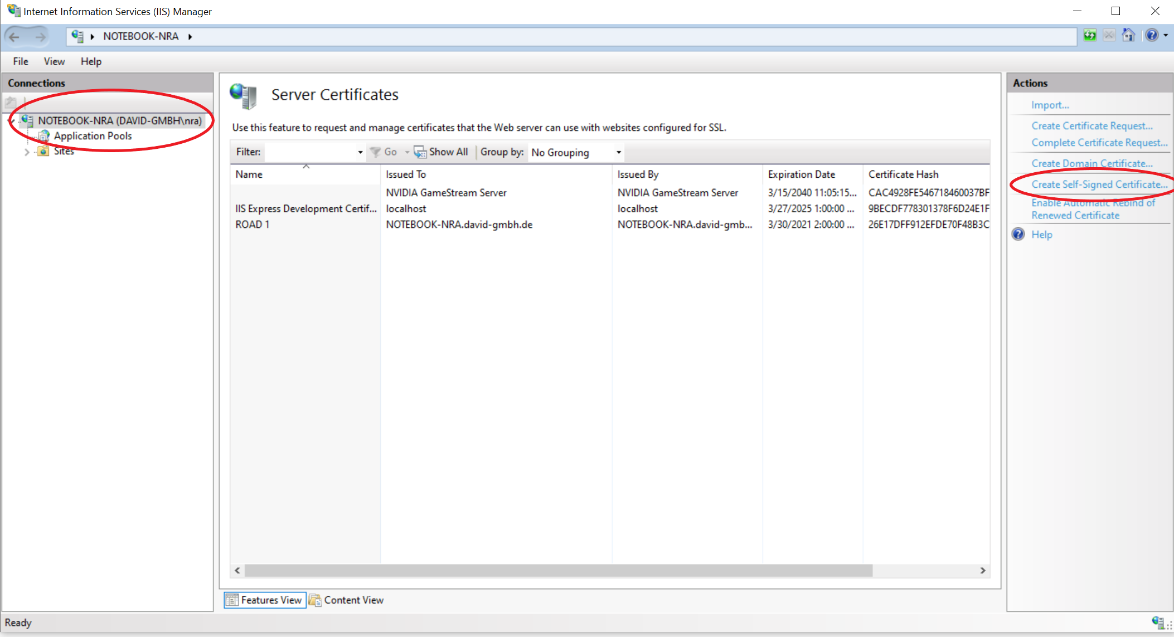Open the Filter field dropdown arrow
The height and width of the screenshot is (637, 1174).
coord(360,152)
